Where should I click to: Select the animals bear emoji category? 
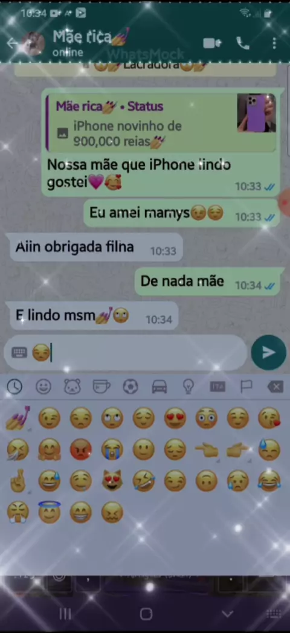pos(72,387)
